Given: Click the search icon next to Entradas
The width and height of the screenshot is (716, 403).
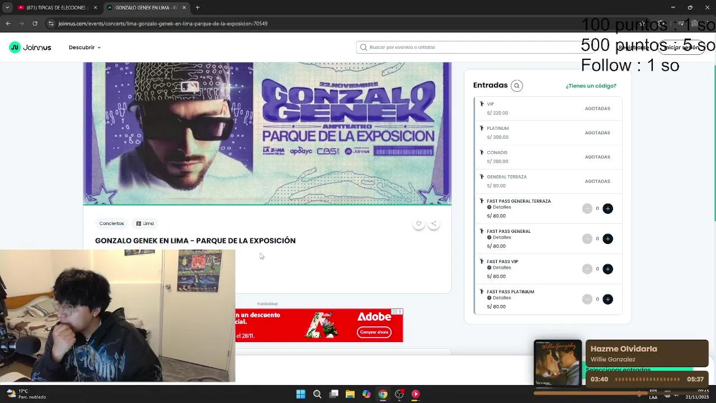Looking at the screenshot, I should click(516, 86).
